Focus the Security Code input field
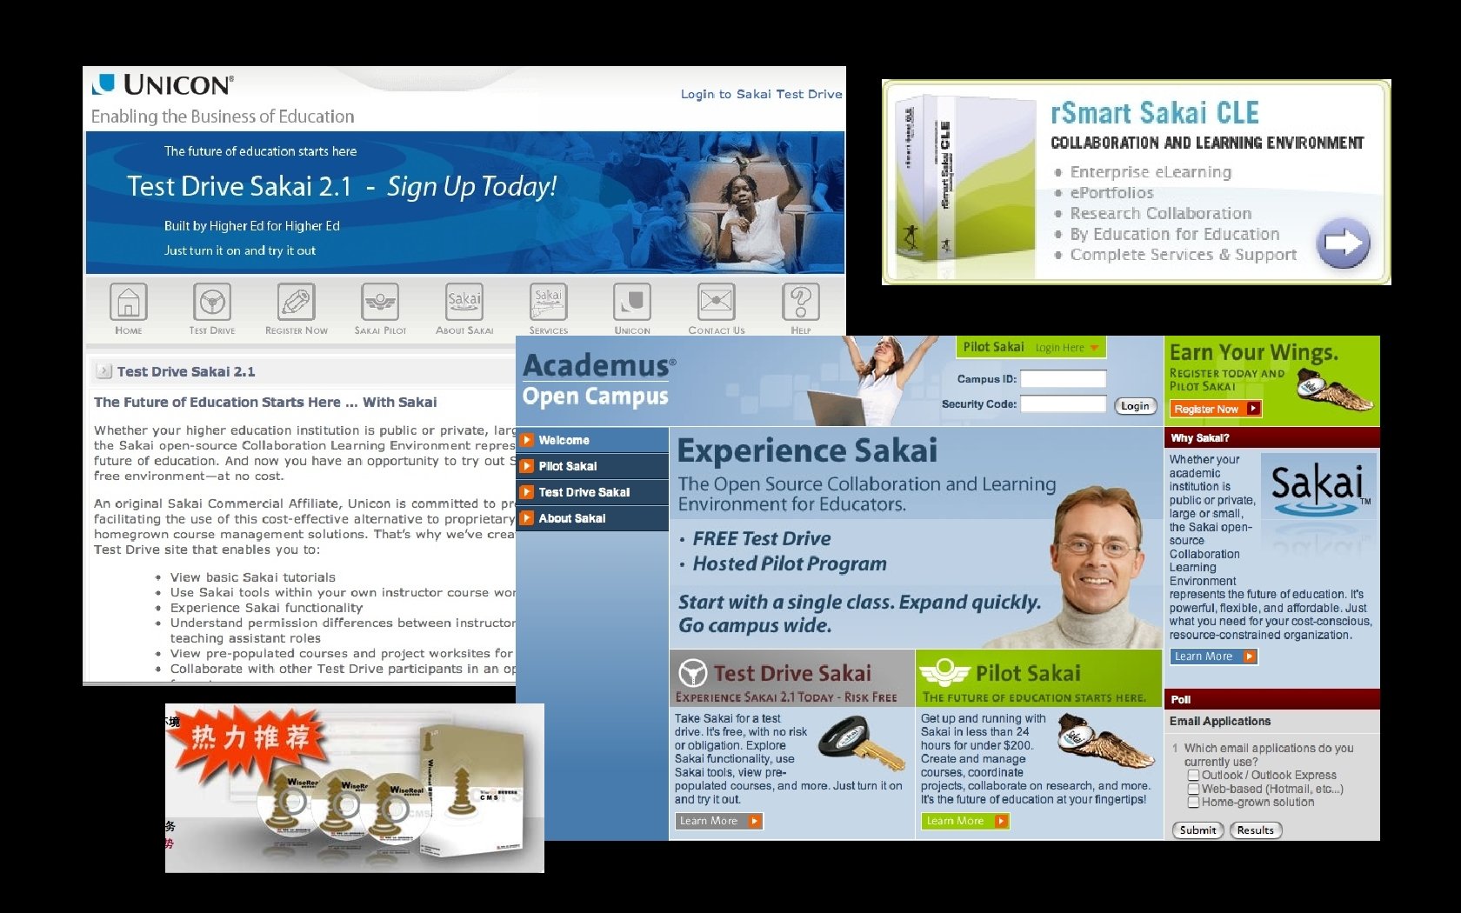The image size is (1461, 913). (x=1063, y=403)
